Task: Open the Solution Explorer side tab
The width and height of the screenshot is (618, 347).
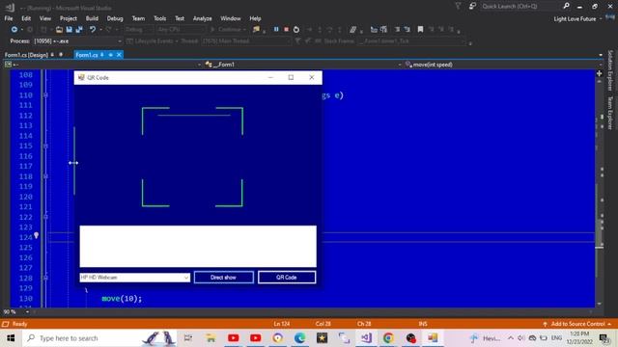Action: pos(610,70)
